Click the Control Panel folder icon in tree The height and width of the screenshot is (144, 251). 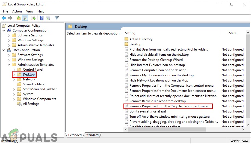[19, 70]
